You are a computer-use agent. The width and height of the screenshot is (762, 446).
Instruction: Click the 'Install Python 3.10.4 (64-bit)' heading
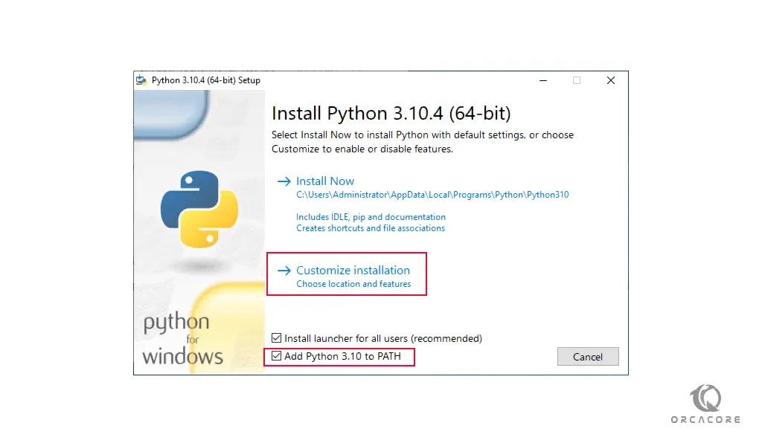tap(391, 114)
